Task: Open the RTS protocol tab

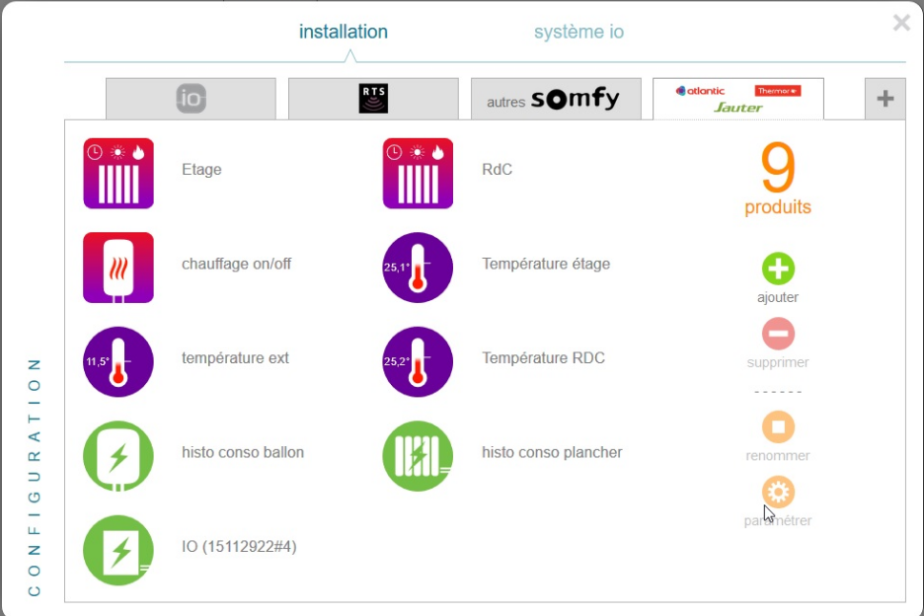Action: click(373, 99)
